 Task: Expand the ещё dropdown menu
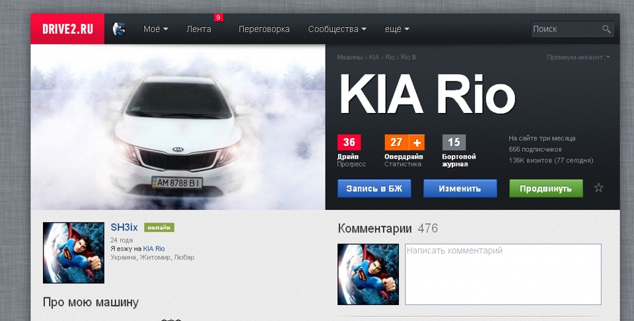point(397,29)
